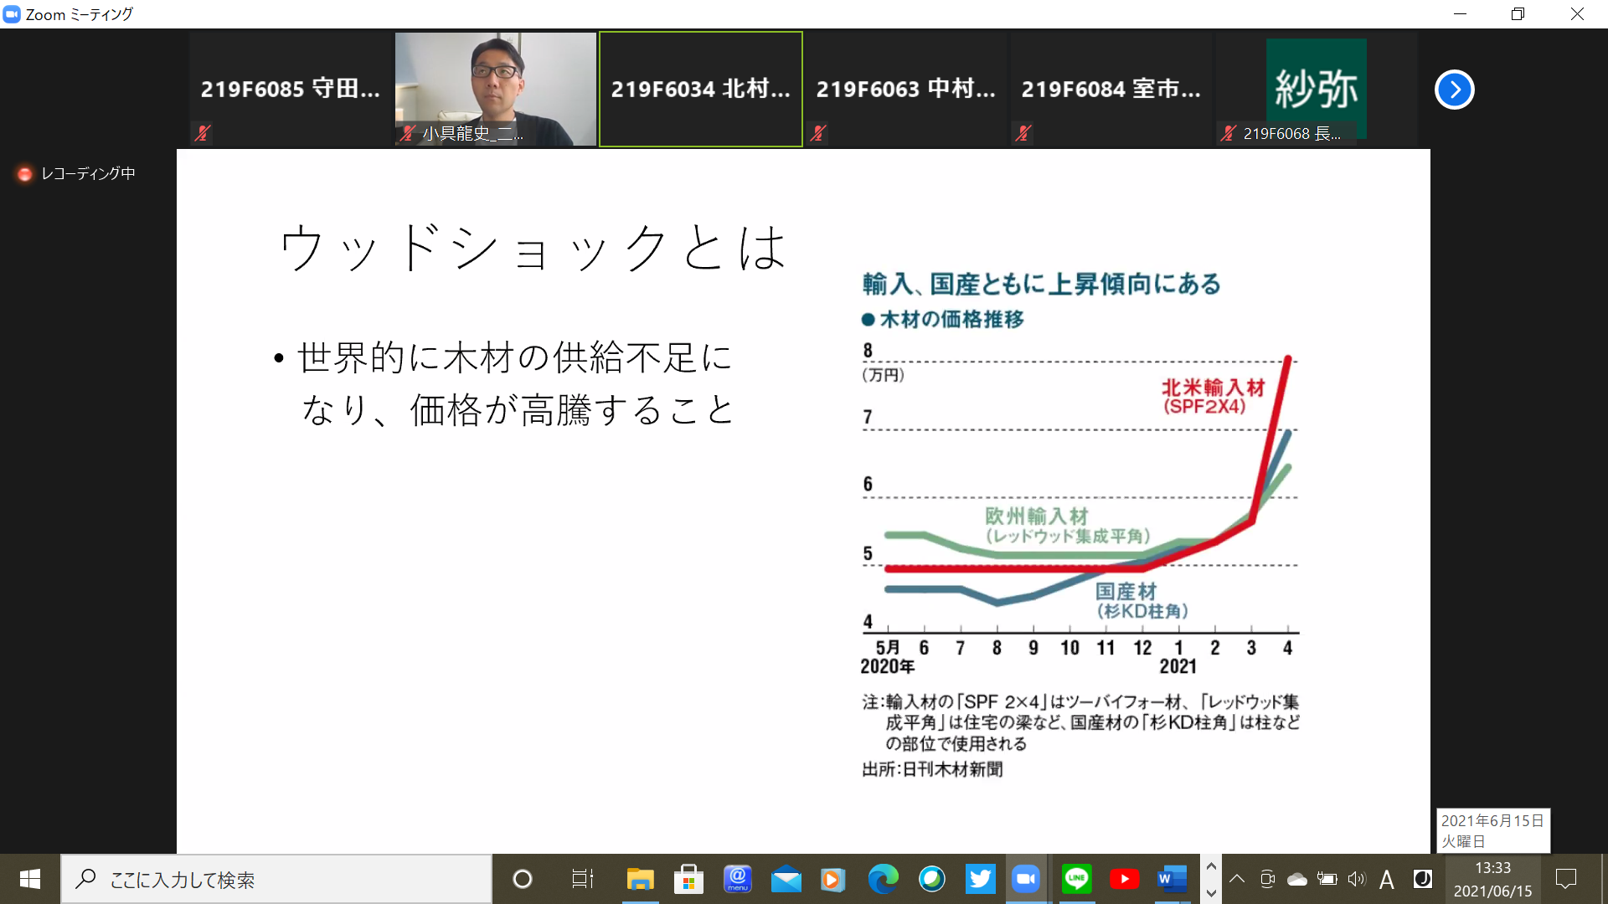1608x904 pixels.
Task: Select video tile of 小具龍史
Action: 496,90
